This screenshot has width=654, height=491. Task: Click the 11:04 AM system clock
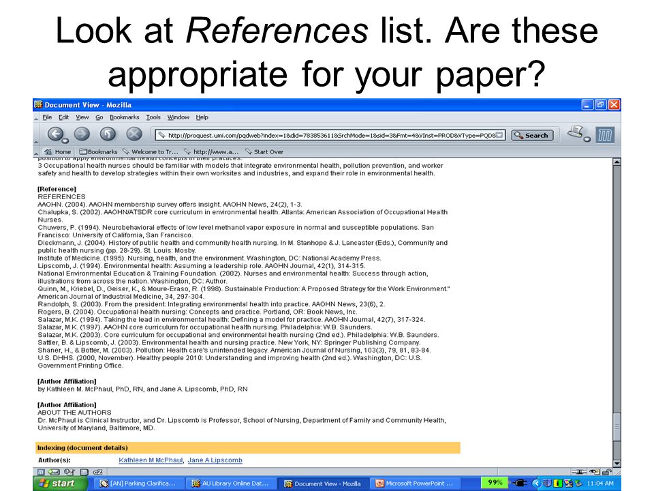600,483
